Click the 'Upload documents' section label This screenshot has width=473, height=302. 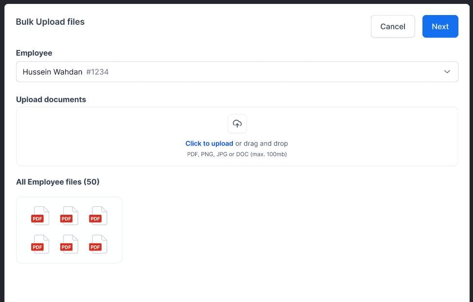[x=51, y=99]
